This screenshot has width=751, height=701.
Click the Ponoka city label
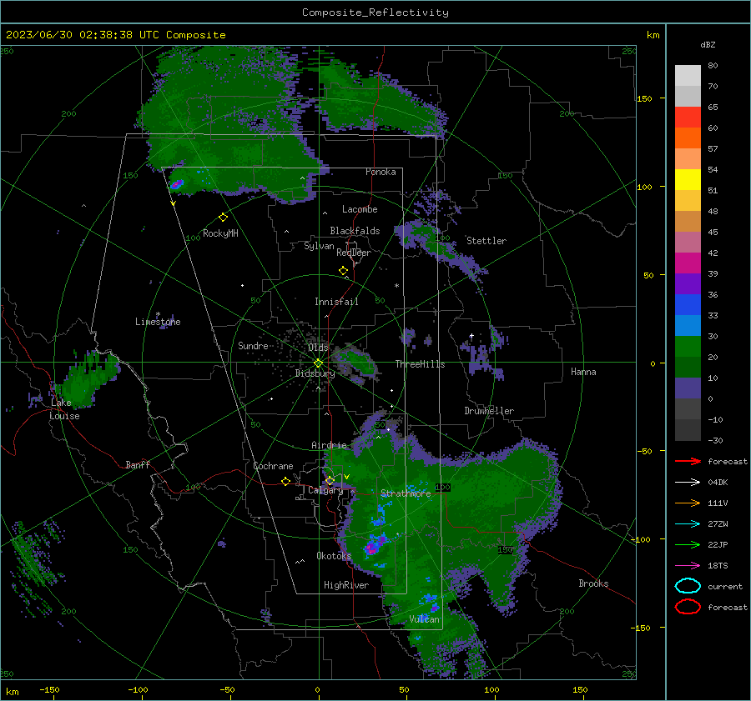(381, 172)
